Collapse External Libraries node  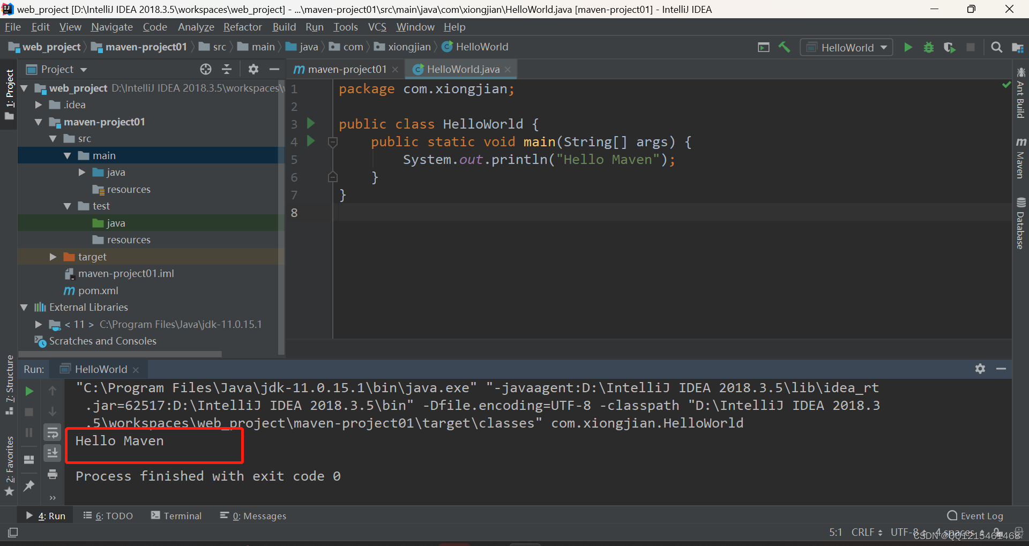24,308
